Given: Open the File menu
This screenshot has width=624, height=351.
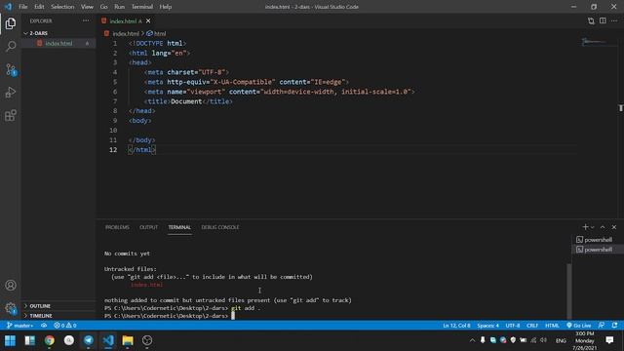Looking at the screenshot, I should 23,7.
